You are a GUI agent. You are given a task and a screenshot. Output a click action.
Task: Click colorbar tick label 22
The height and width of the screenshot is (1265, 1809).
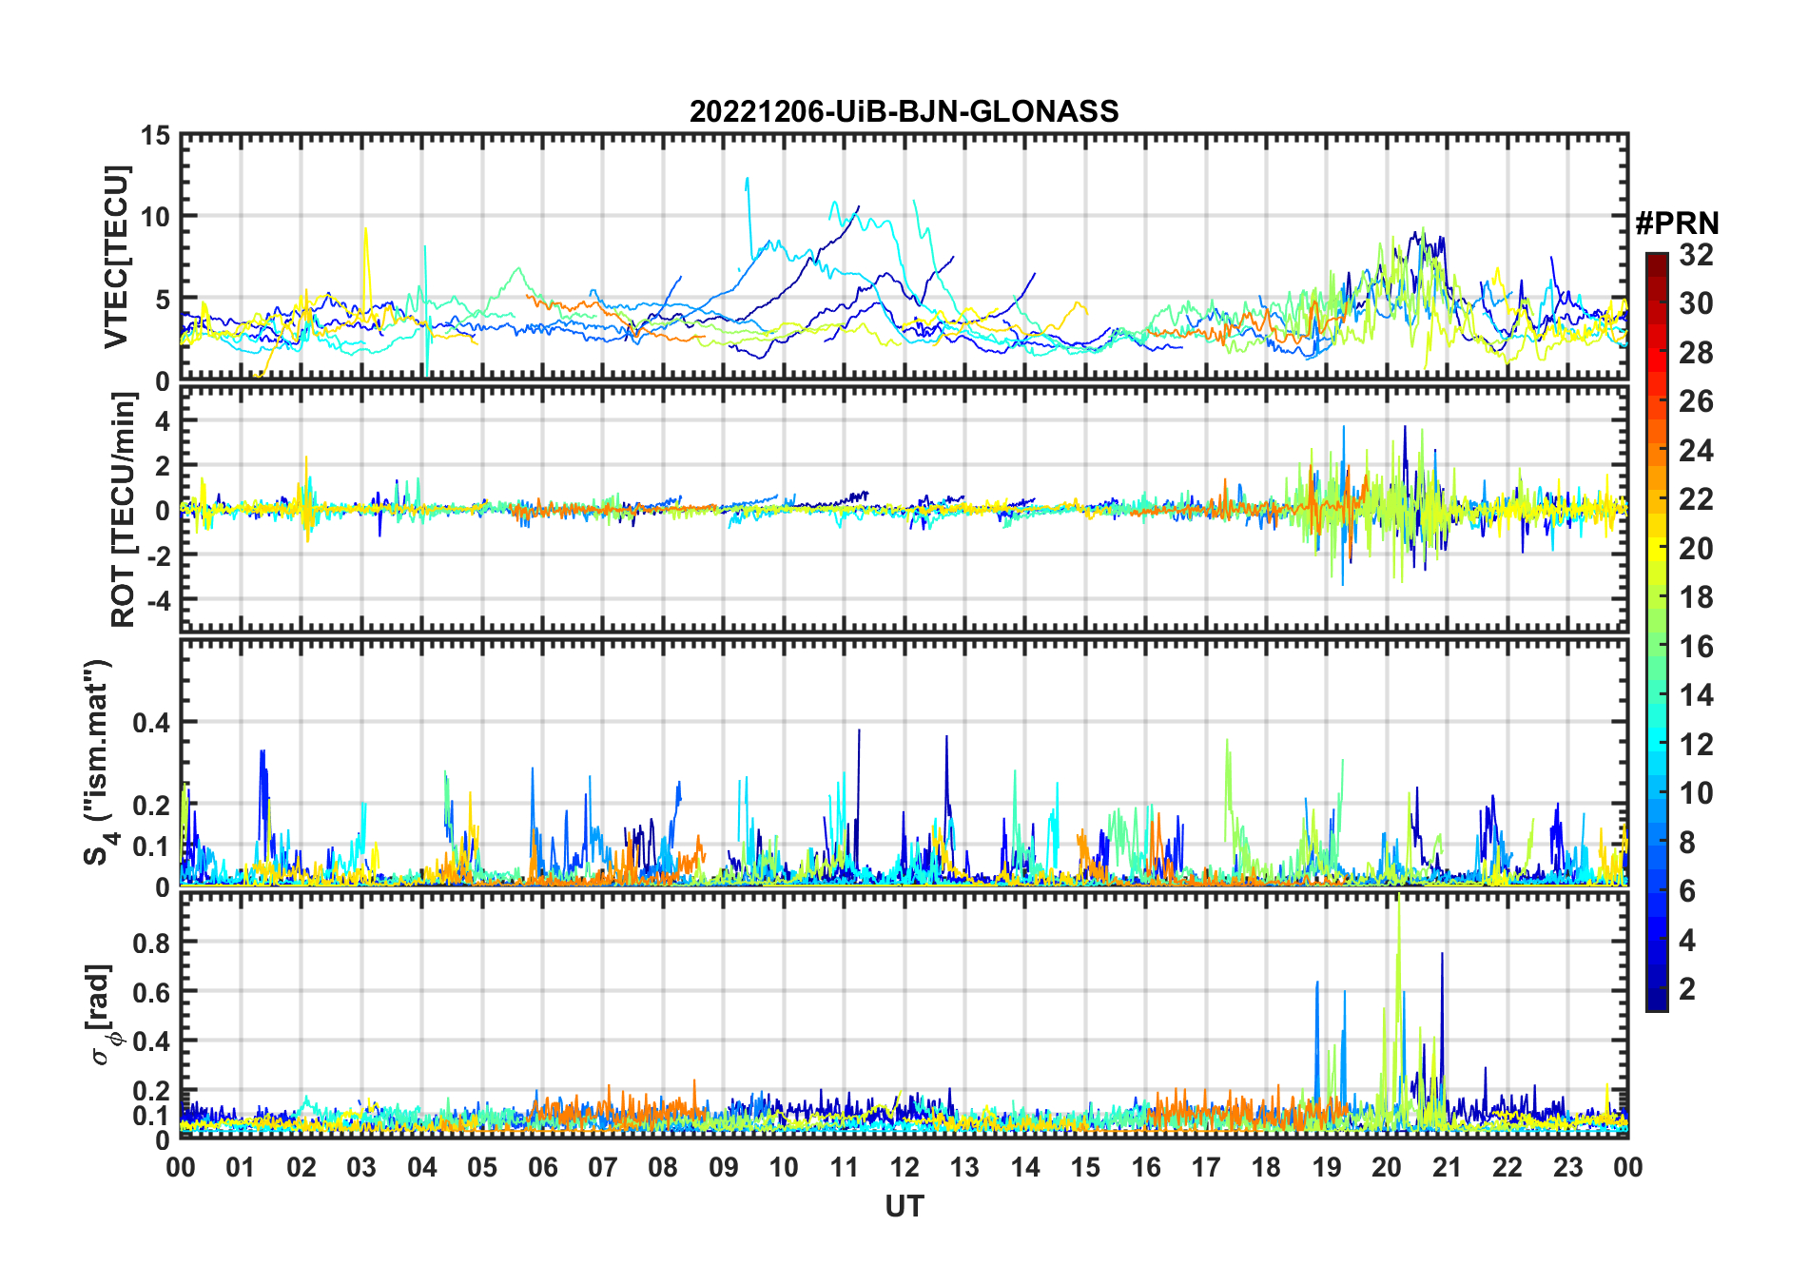pyautogui.click(x=1696, y=499)
